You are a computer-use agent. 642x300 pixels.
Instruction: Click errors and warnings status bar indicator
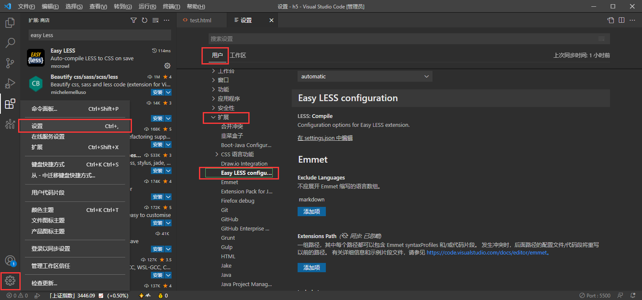point(17,296)
